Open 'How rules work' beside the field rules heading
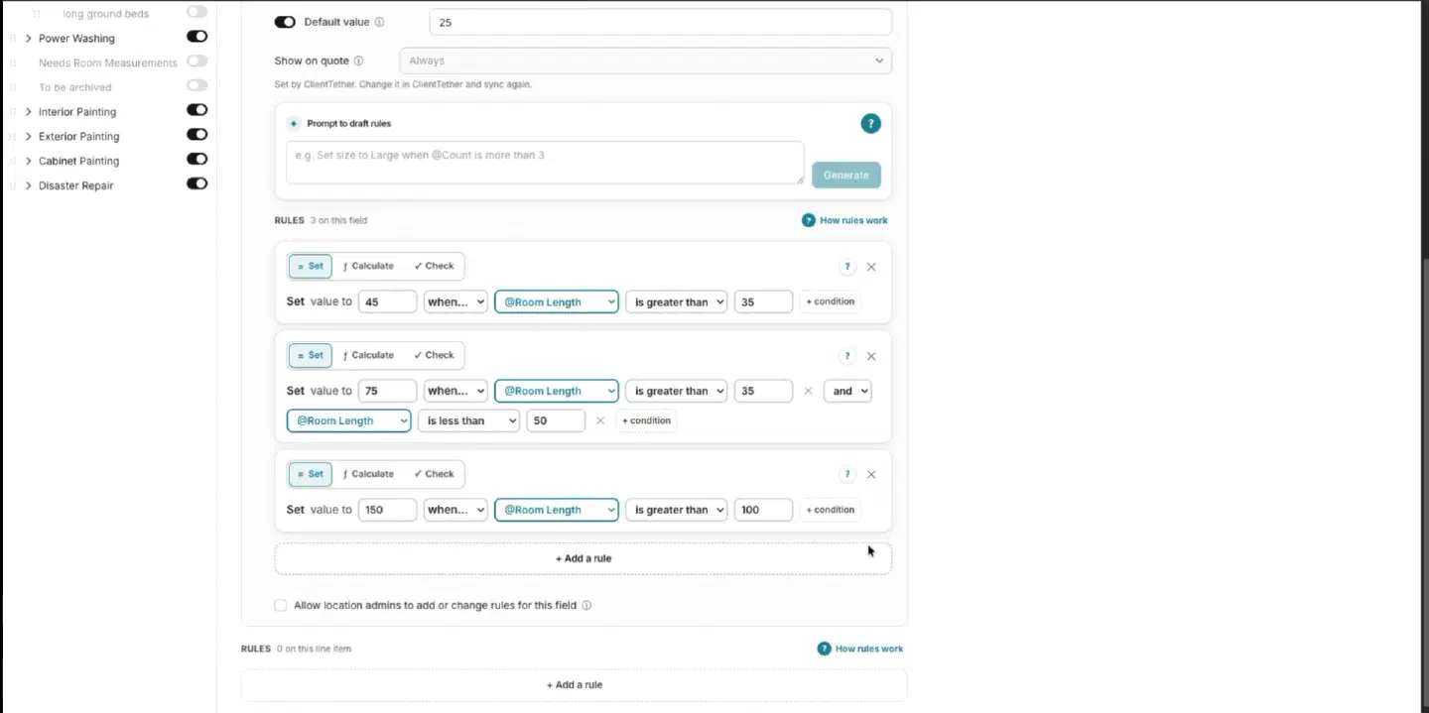 (844, 220)
